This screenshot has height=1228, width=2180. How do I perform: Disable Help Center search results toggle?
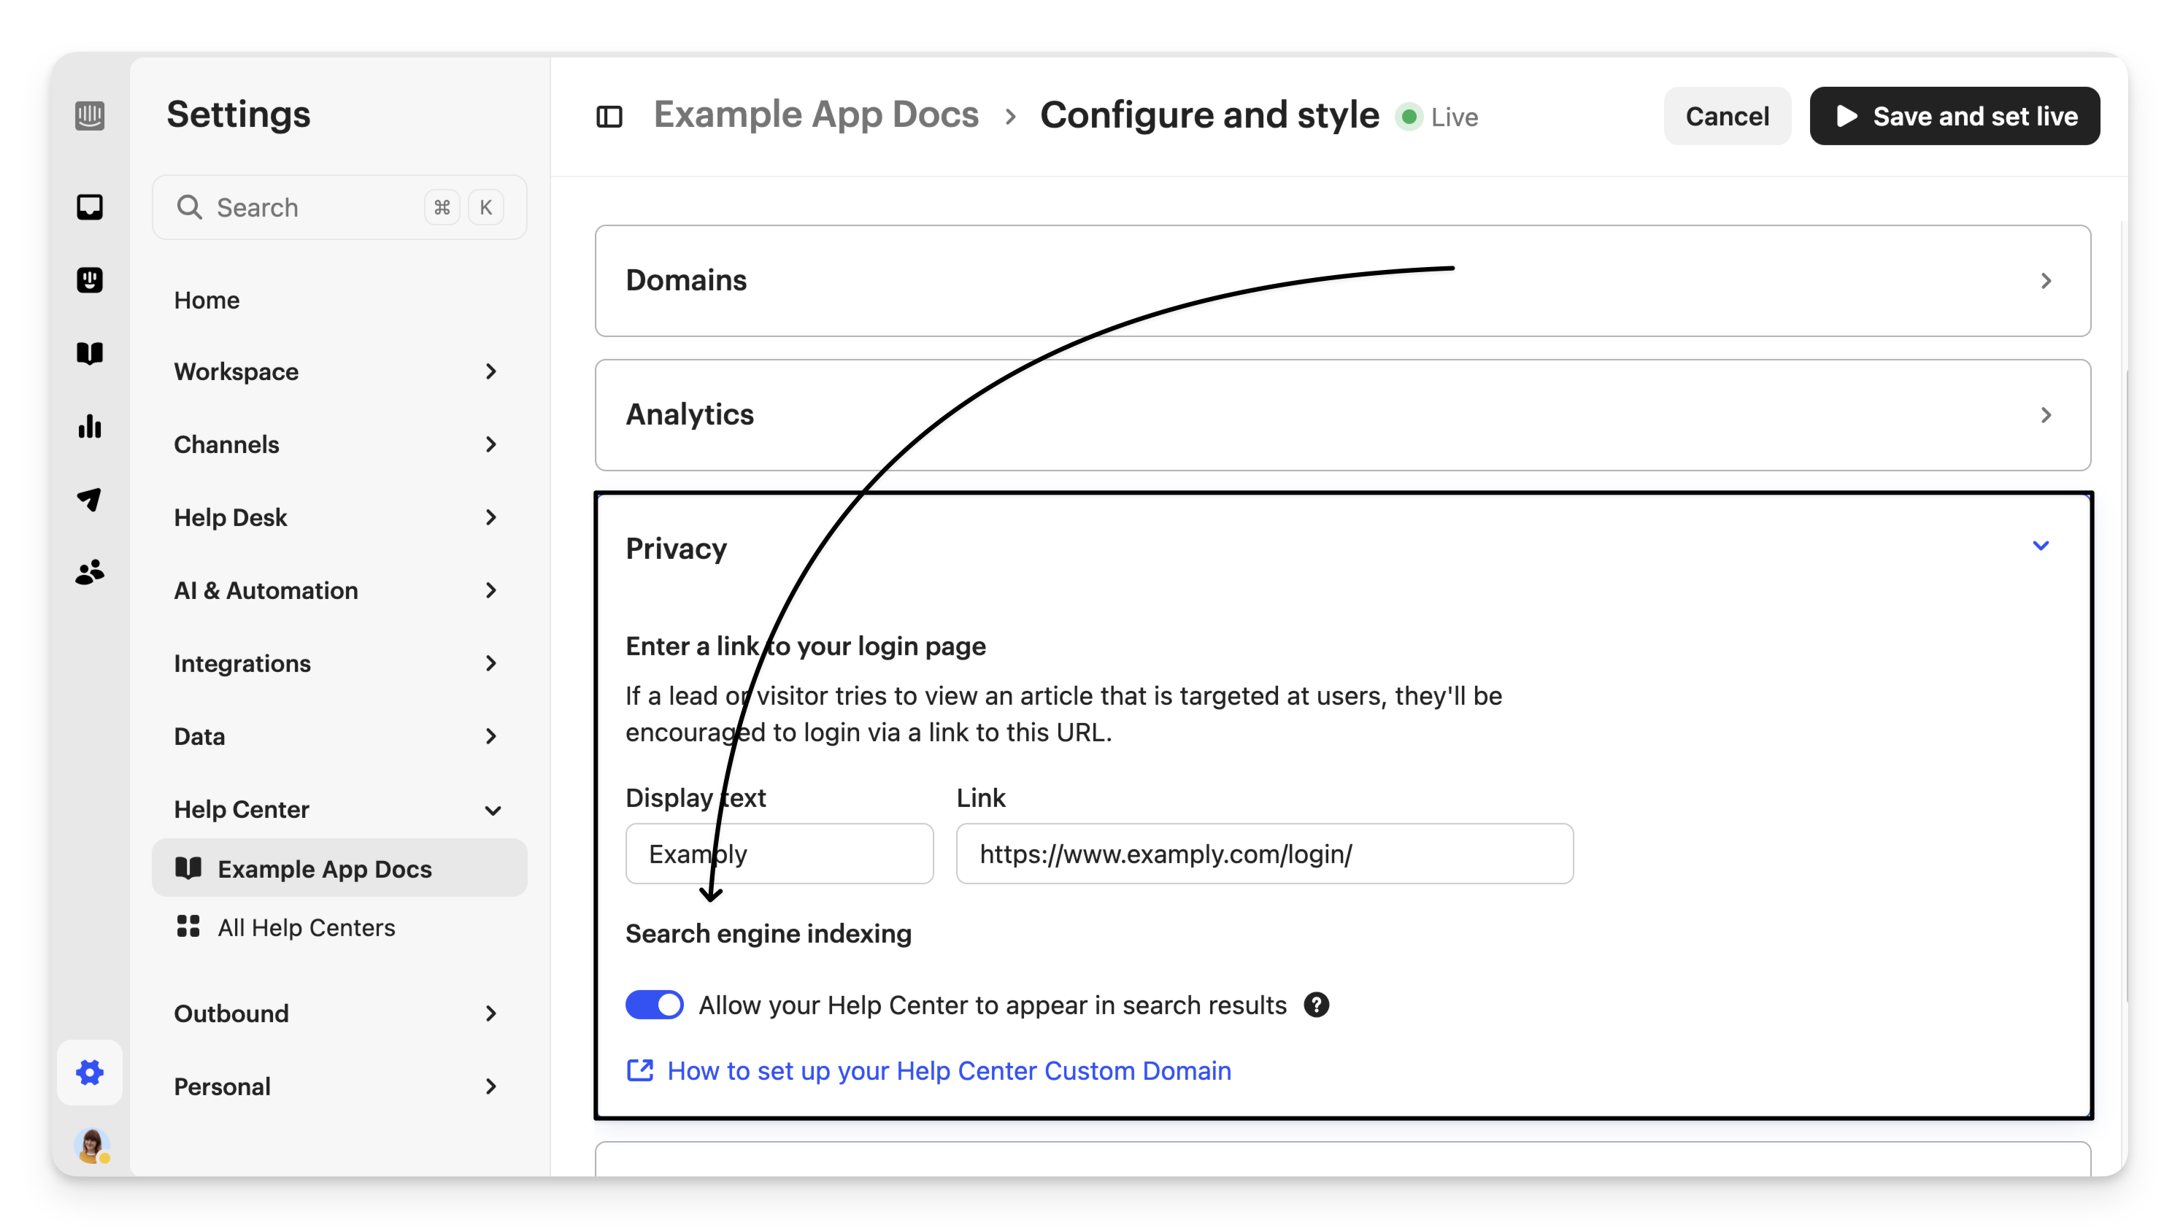click(x=654, y=1005)
